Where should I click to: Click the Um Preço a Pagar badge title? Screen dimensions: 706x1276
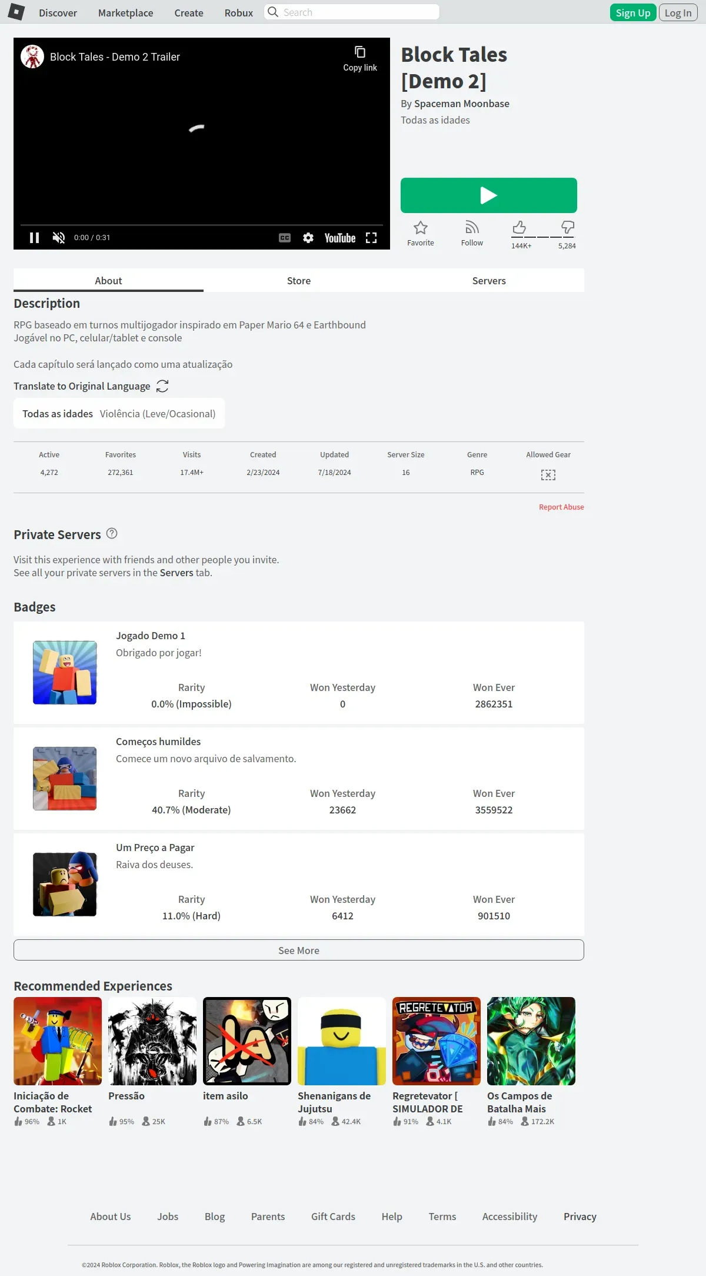(155, 848)
